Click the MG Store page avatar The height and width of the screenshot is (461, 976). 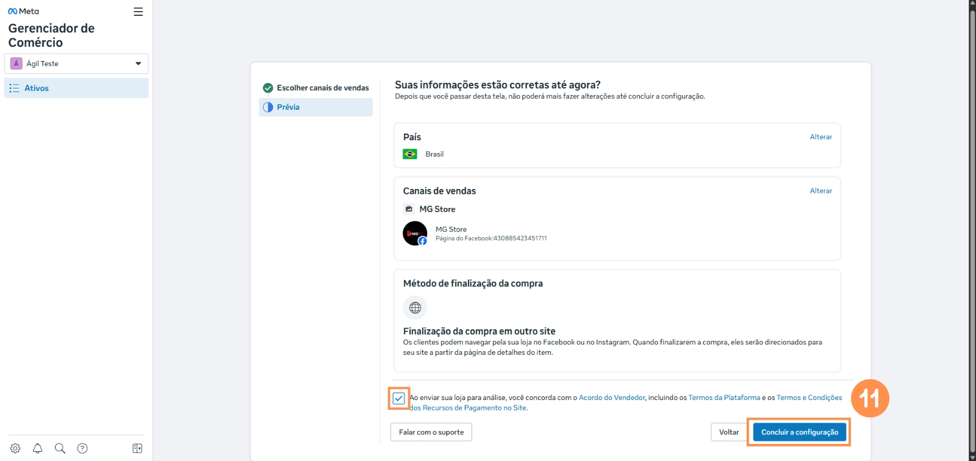[x=415, y=234]
